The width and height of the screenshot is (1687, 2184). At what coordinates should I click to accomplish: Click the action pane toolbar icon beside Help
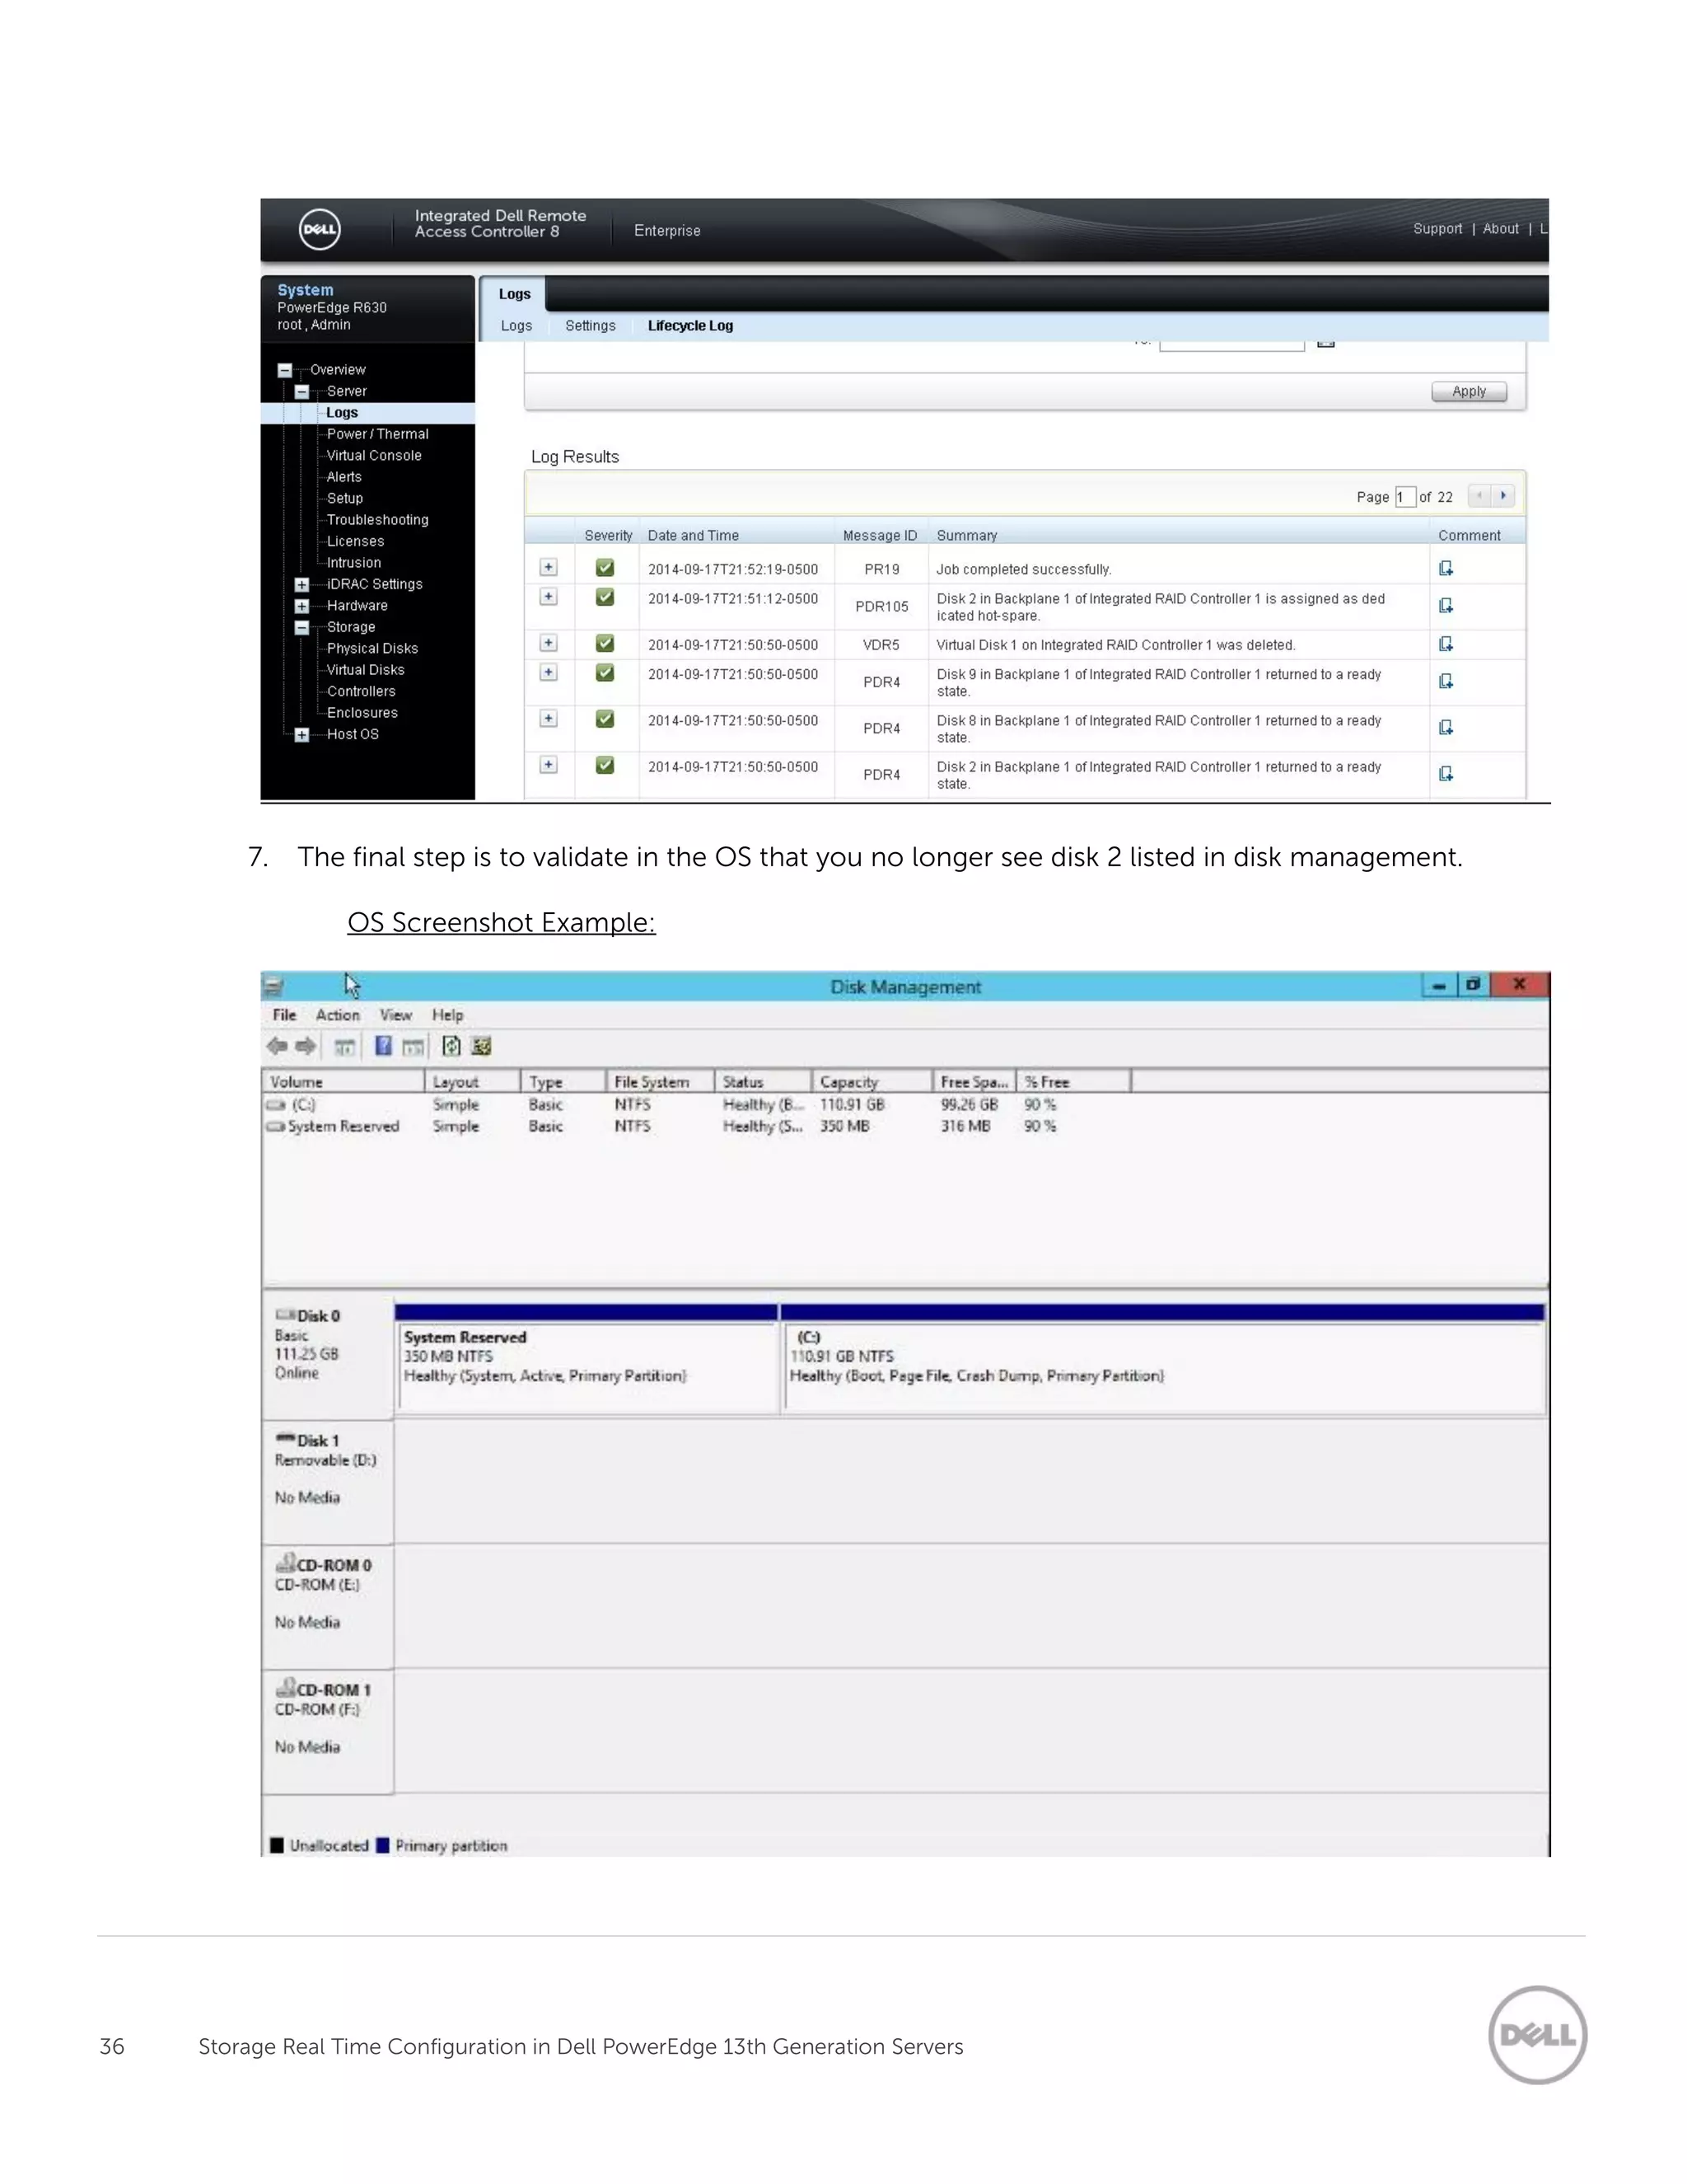[413, 1047]
